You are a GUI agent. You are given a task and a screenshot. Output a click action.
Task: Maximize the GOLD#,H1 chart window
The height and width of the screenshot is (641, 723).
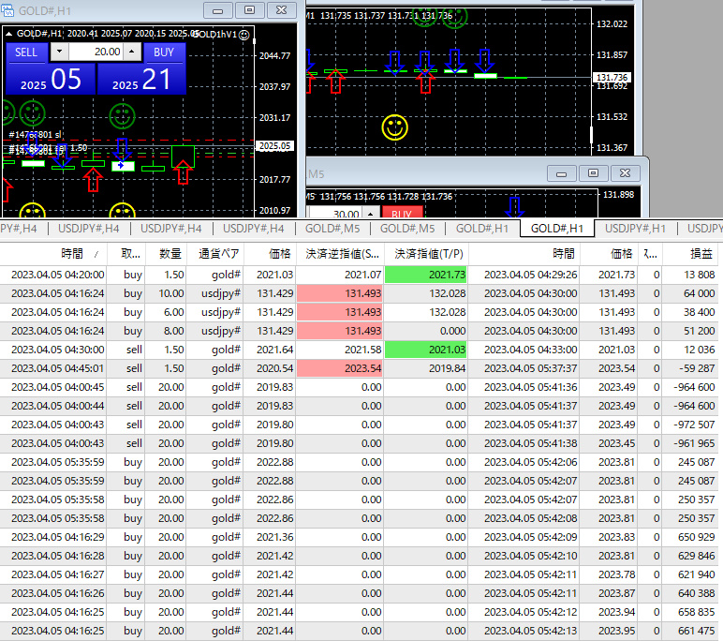tap(249, 10)
